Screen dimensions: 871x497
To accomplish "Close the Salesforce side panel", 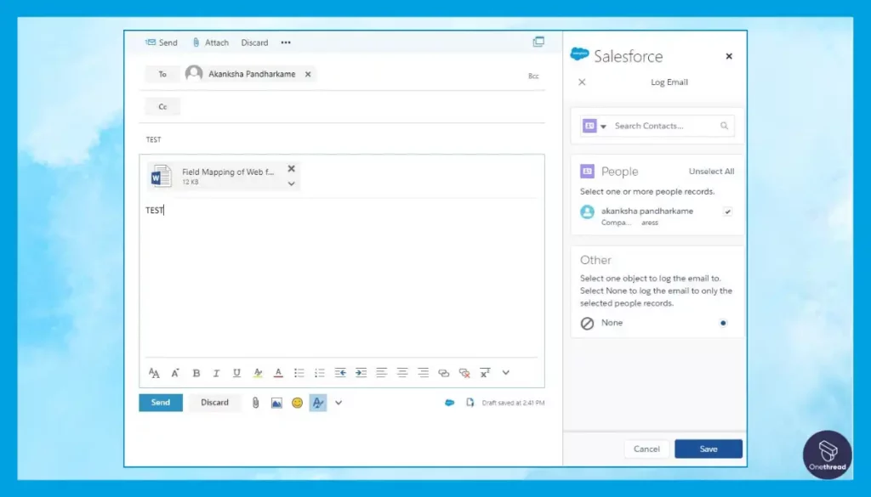I will [x=729, y=56].
